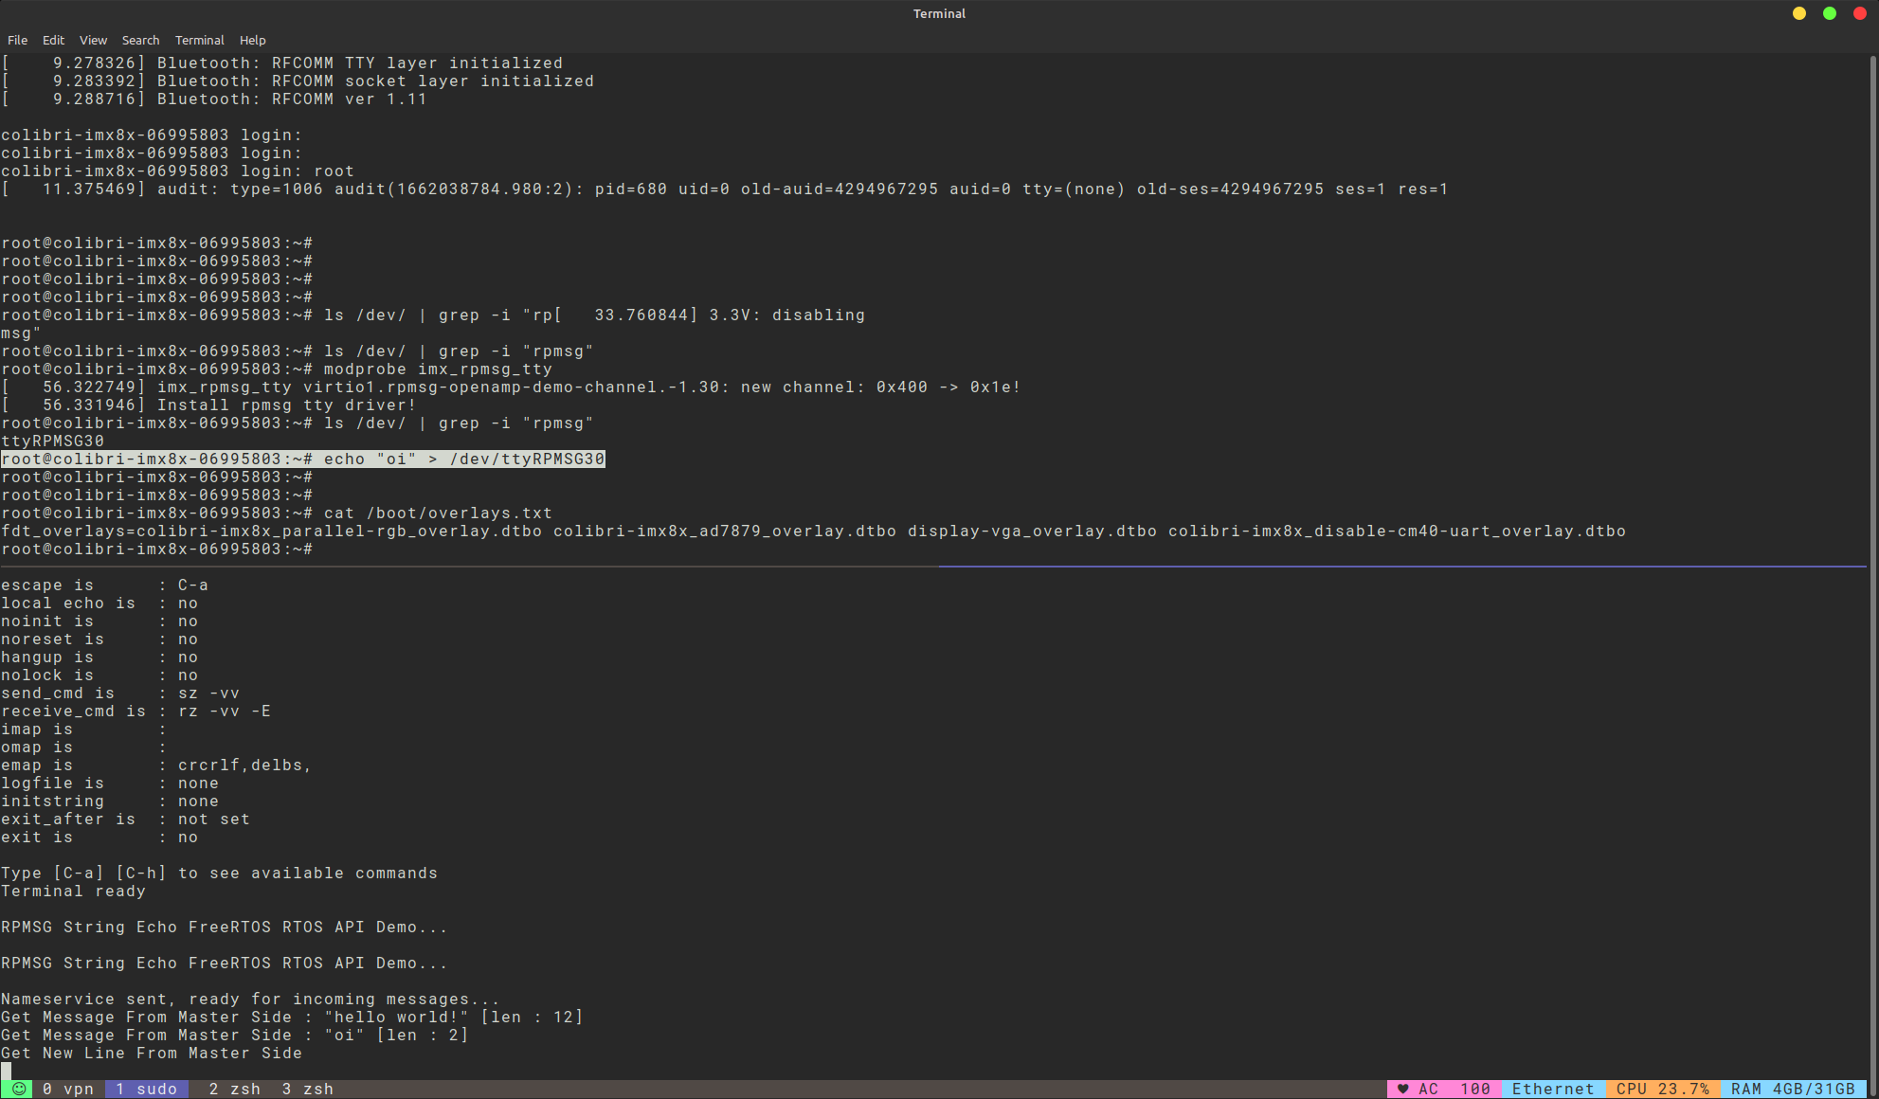Image resolution: width=1879 pixels, height=1099 pixels.
Task: Switch to tmux window 3 zsh
Action: point(307,1090)
